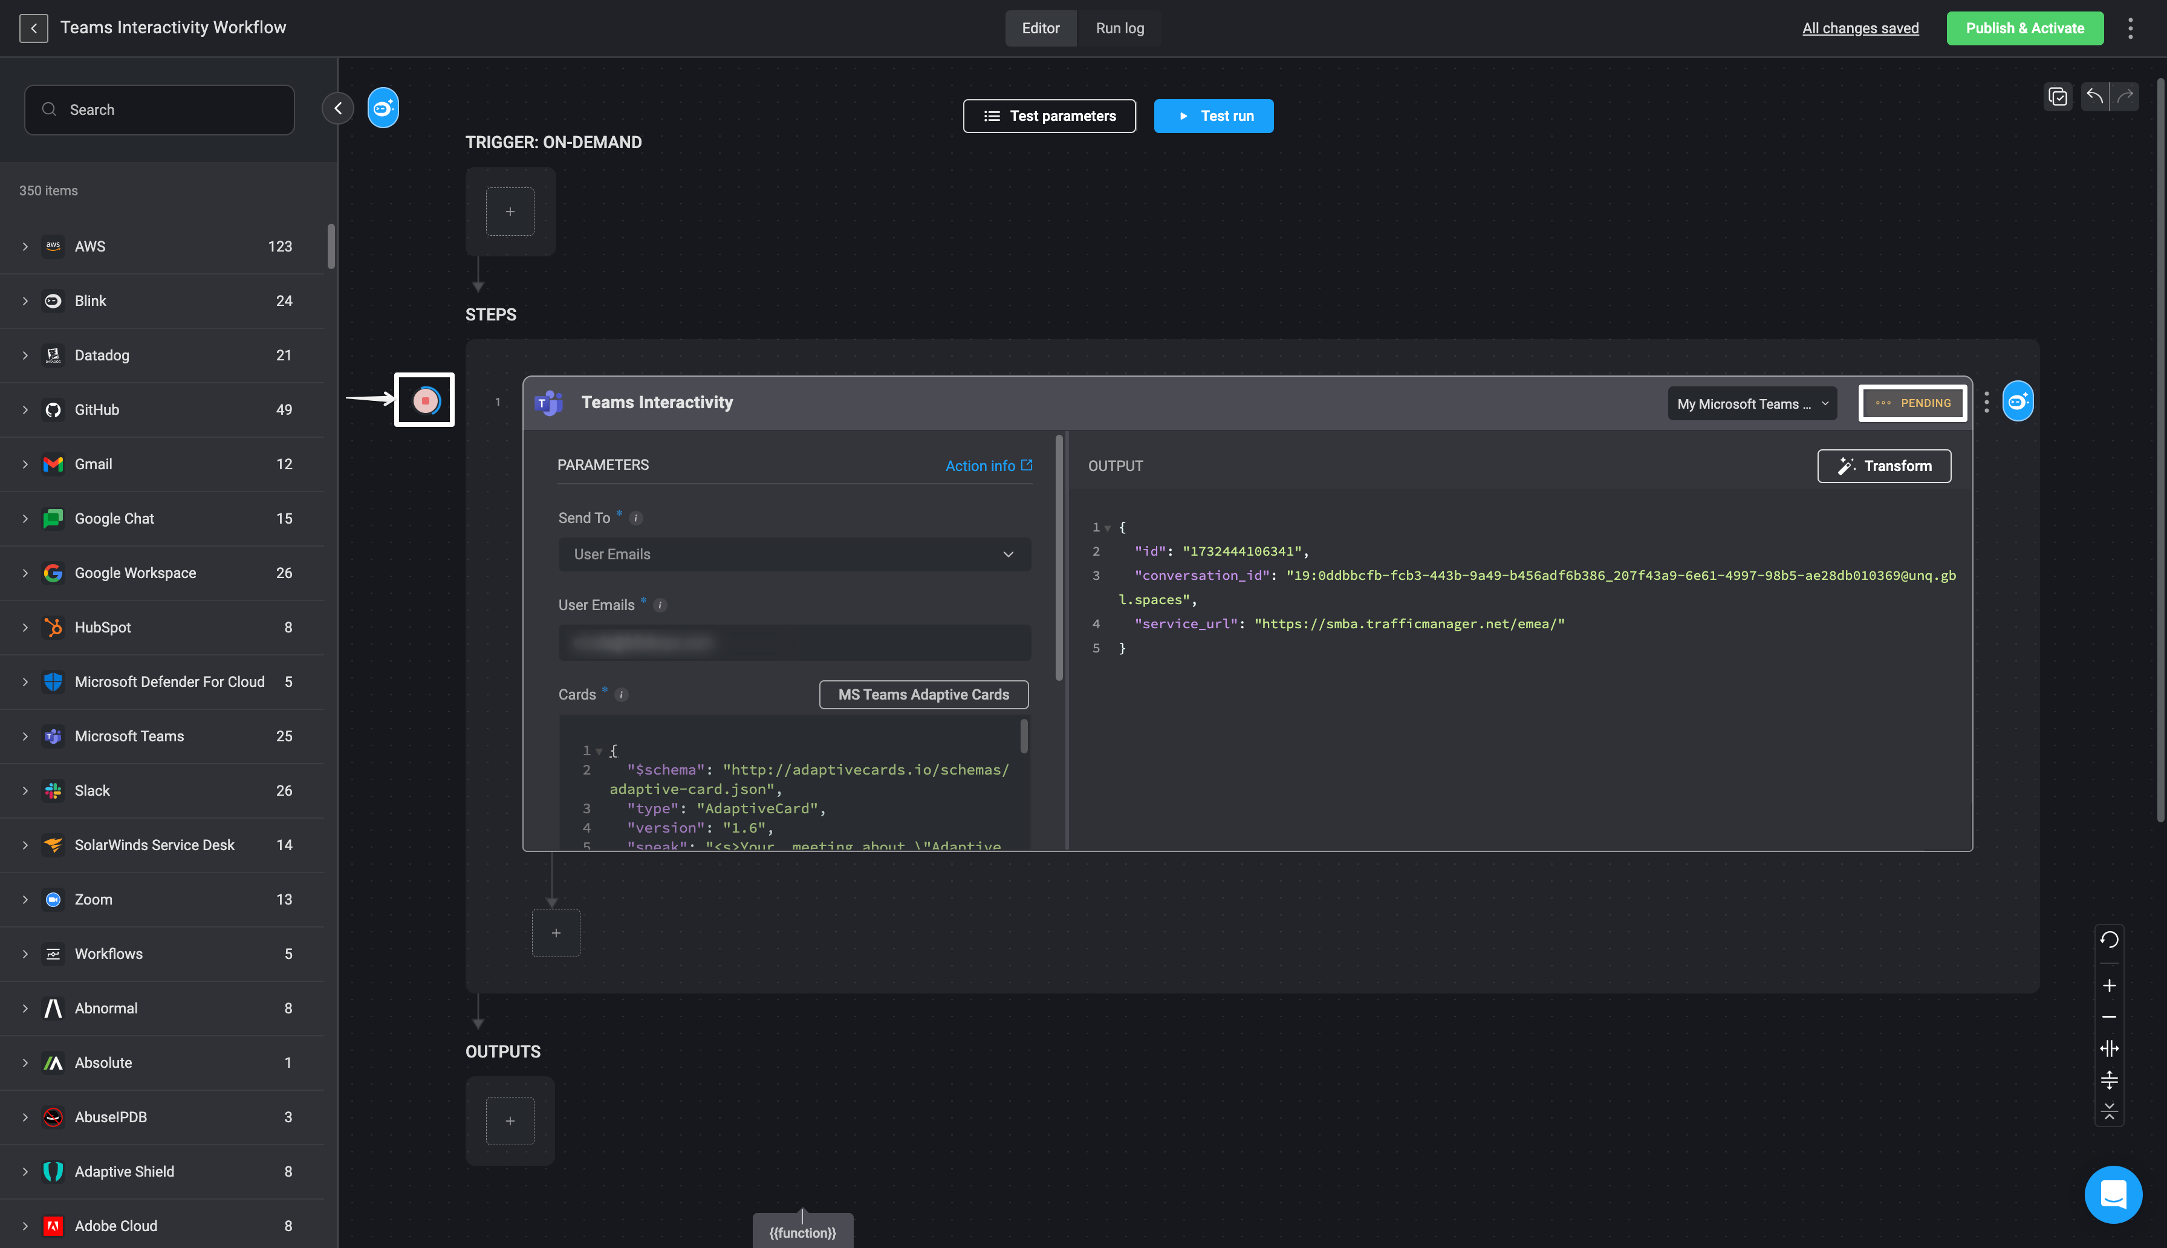Switch to the Editor tab
Screen dimensions: 2167x1248
[x=1040, y=28]
